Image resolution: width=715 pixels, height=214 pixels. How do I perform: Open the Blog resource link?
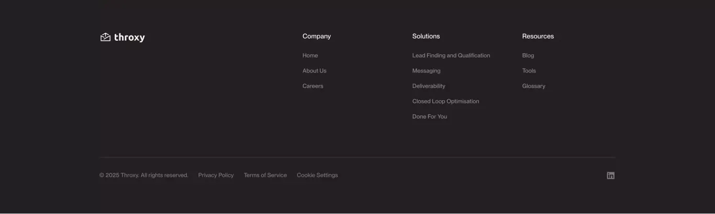528,55
